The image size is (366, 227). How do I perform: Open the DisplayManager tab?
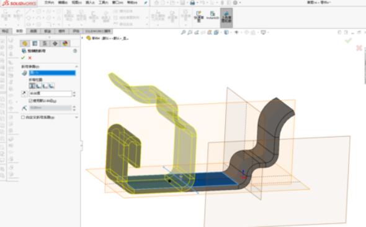[65, 44]
